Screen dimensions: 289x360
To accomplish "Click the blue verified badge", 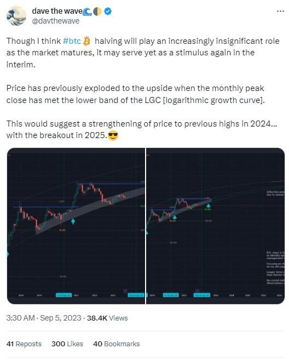I will (108, 11).
